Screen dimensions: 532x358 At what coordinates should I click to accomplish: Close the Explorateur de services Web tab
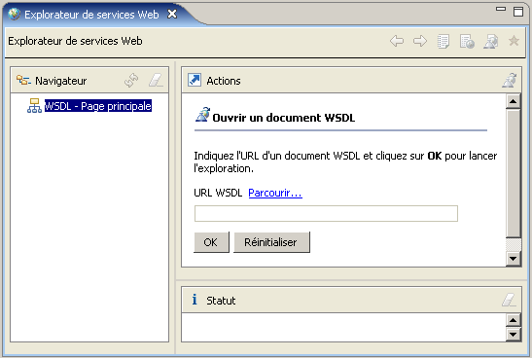click(172, 15)
